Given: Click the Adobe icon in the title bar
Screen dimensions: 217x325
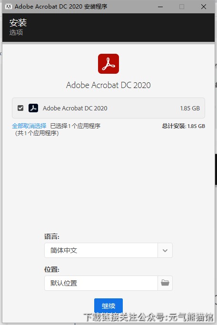Looking at the screenshot, I should (x=9, y=7).
